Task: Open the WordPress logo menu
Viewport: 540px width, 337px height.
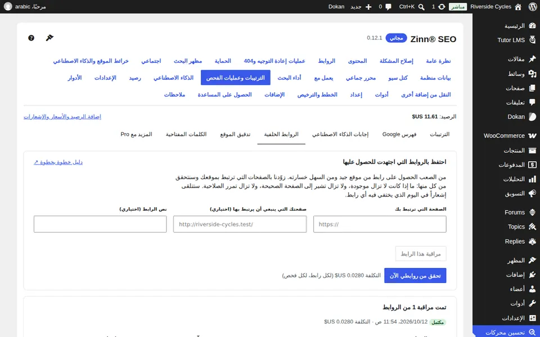Action: click(533, 7)
